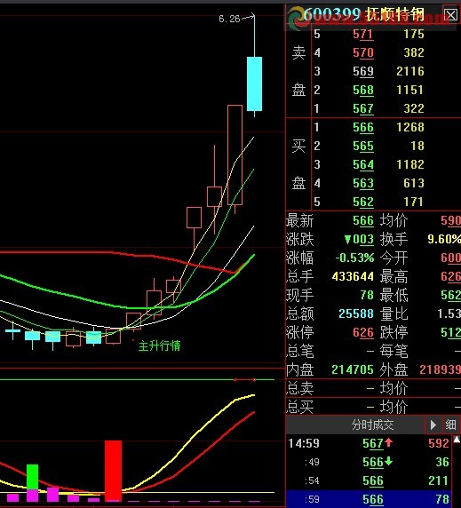Select sell level 4 price 570

[363, 52]
